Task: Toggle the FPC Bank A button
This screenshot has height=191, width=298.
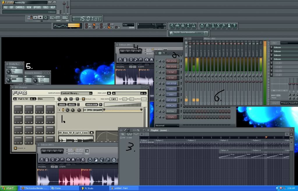Action: point(15,148)
